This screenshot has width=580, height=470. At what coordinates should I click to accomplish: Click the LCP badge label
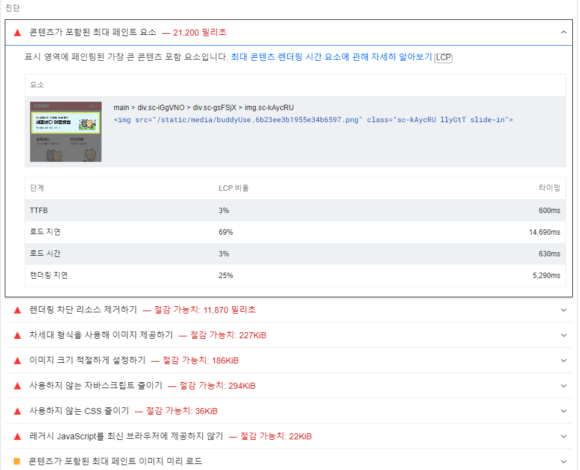(444, 57)
